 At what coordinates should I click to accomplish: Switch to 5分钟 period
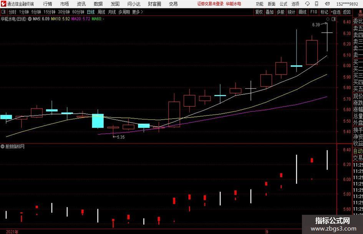point(36,12)
